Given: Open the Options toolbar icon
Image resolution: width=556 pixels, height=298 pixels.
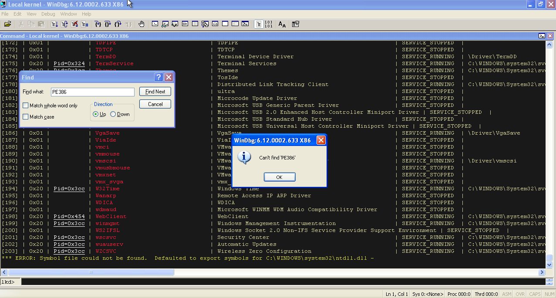Looking at the screenshot, I should tap(296, 24).
